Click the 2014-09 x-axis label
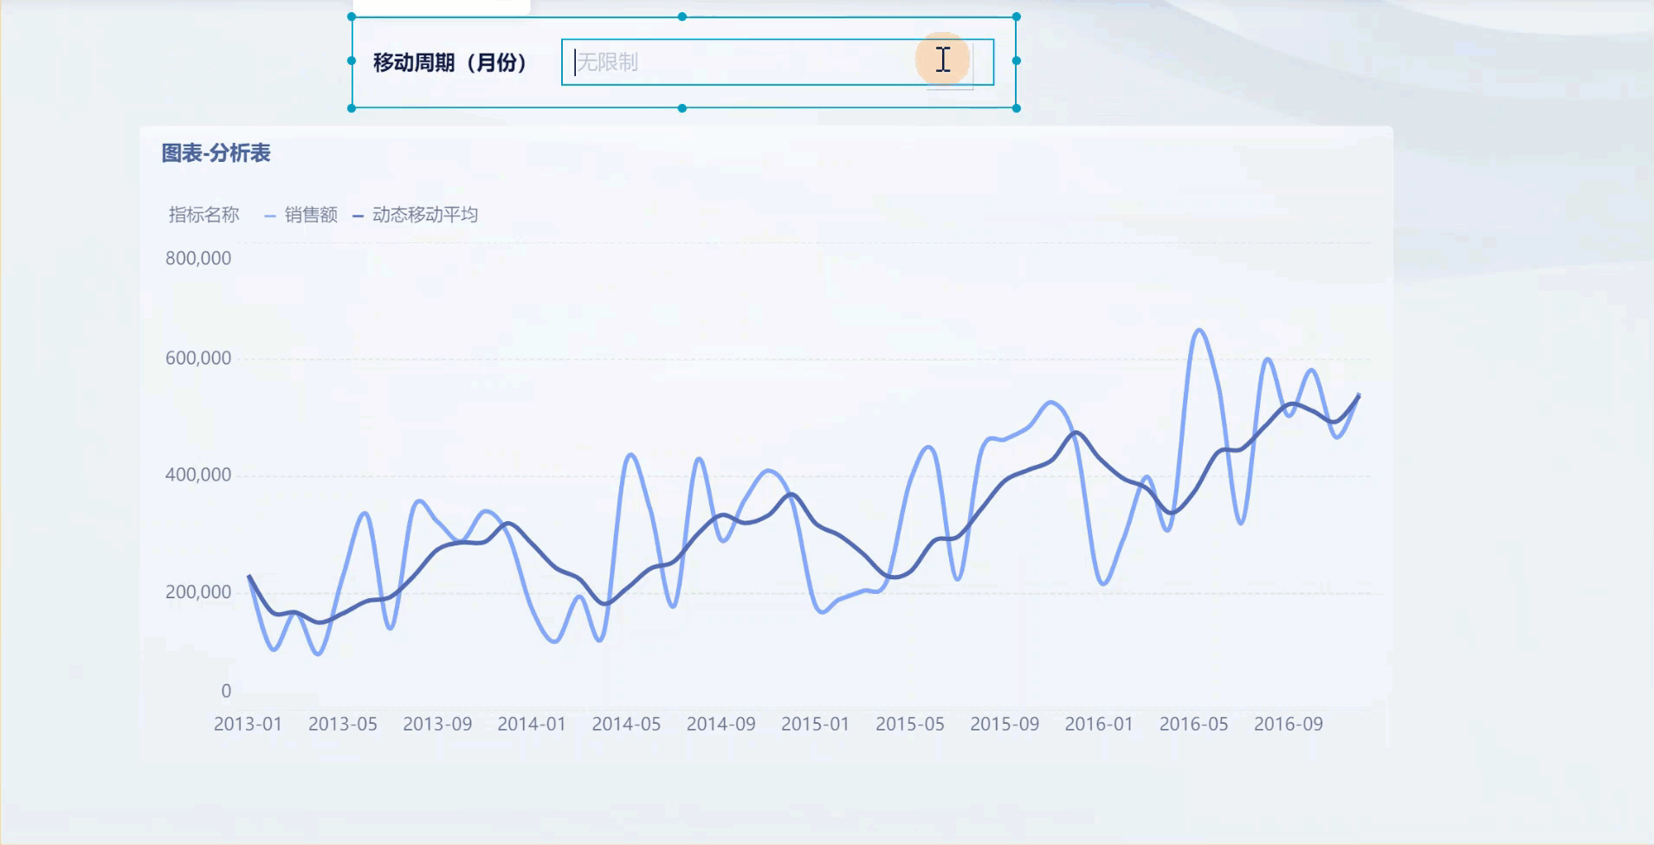This screenshot has height=845, width=1654. [x=721, y=724]
